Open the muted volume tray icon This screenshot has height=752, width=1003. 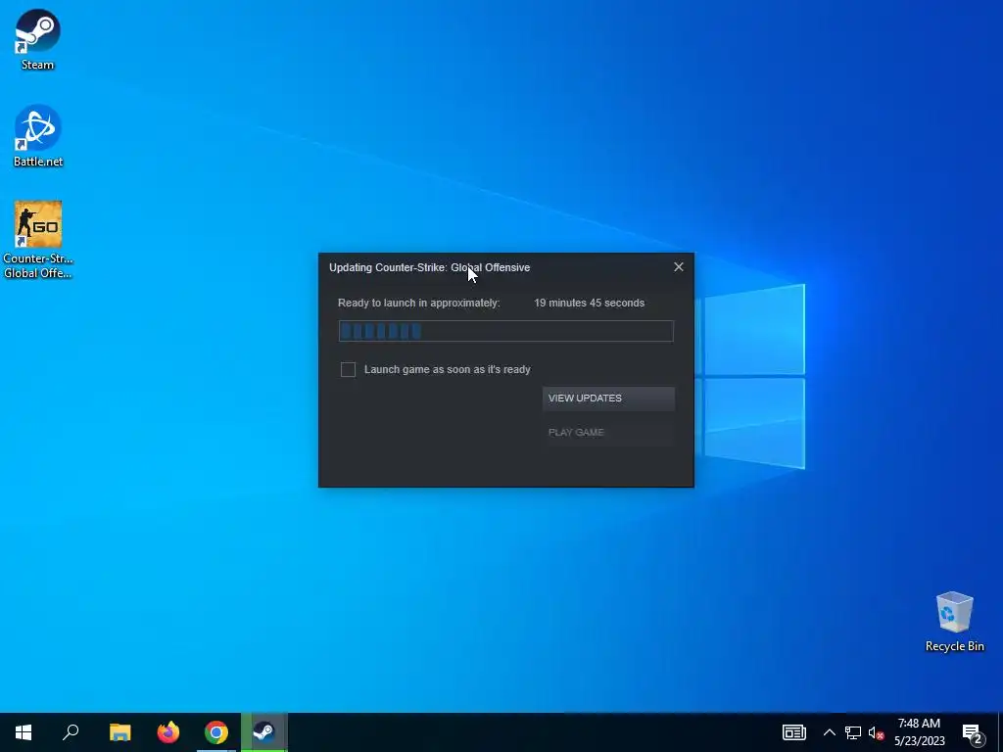tap(876, 732)
